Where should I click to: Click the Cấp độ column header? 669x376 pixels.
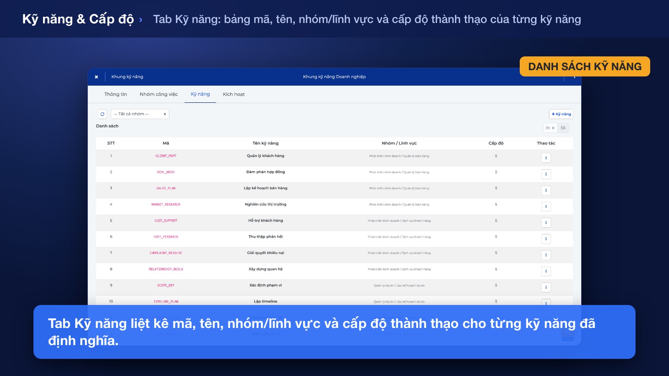(496, 143)
